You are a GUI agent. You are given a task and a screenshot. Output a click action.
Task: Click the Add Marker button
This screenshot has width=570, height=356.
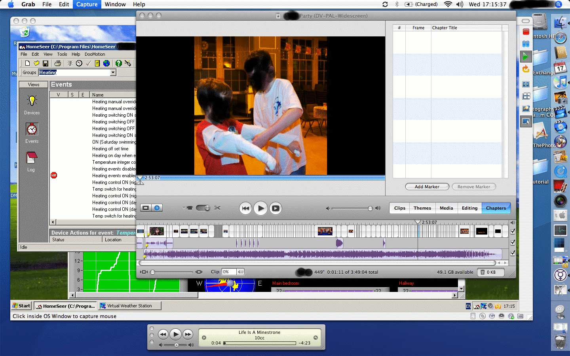(x=427, y=187)
